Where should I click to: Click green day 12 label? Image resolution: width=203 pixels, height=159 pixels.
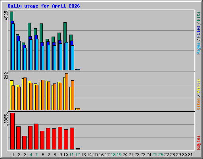coord(77,155)
